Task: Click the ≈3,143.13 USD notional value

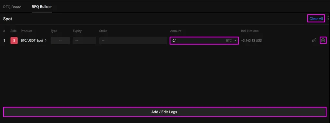Action: [252, 41]
